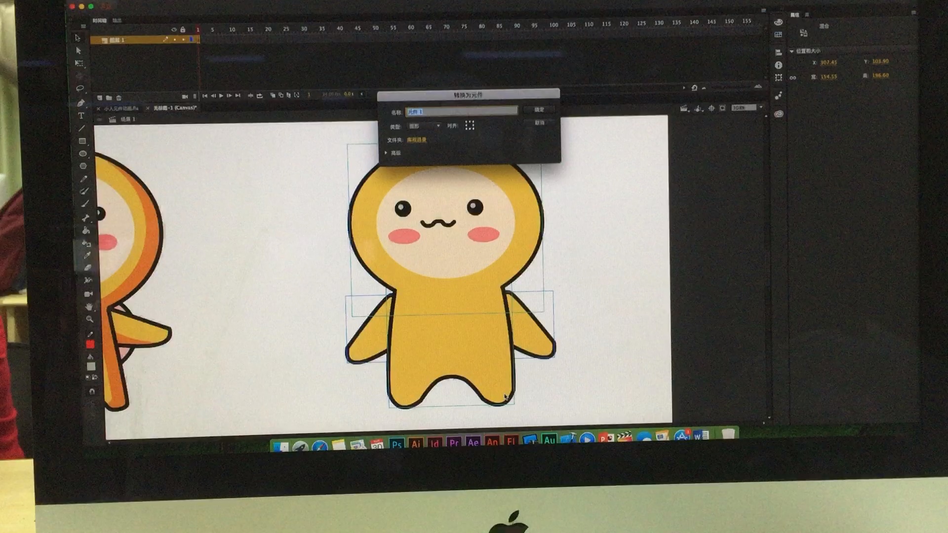Switch to the Timeline tab
The image size is (948, 533).
99,21
